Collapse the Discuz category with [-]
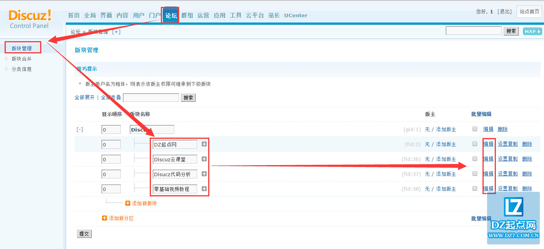 pos(79,130)
